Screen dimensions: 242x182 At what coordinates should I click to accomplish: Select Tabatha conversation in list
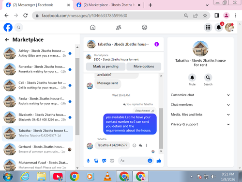(x=37, y=133)
